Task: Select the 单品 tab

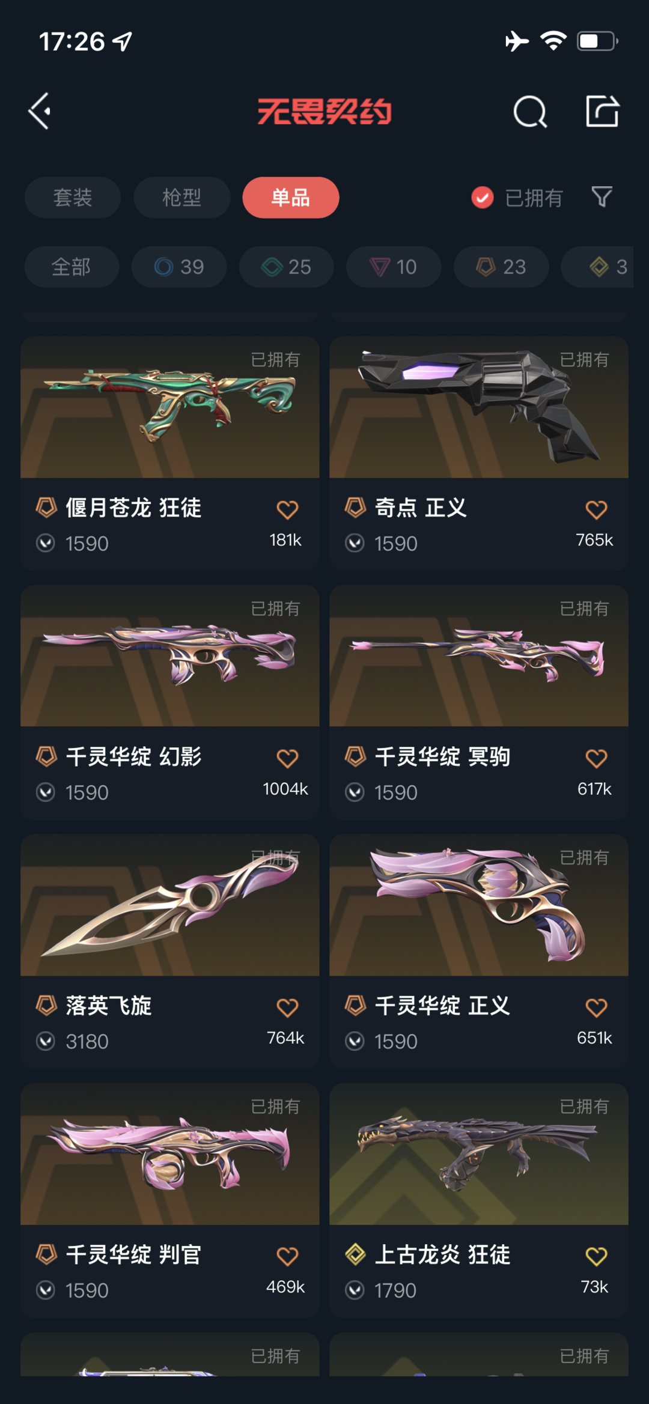Action: tap(291, 197)
